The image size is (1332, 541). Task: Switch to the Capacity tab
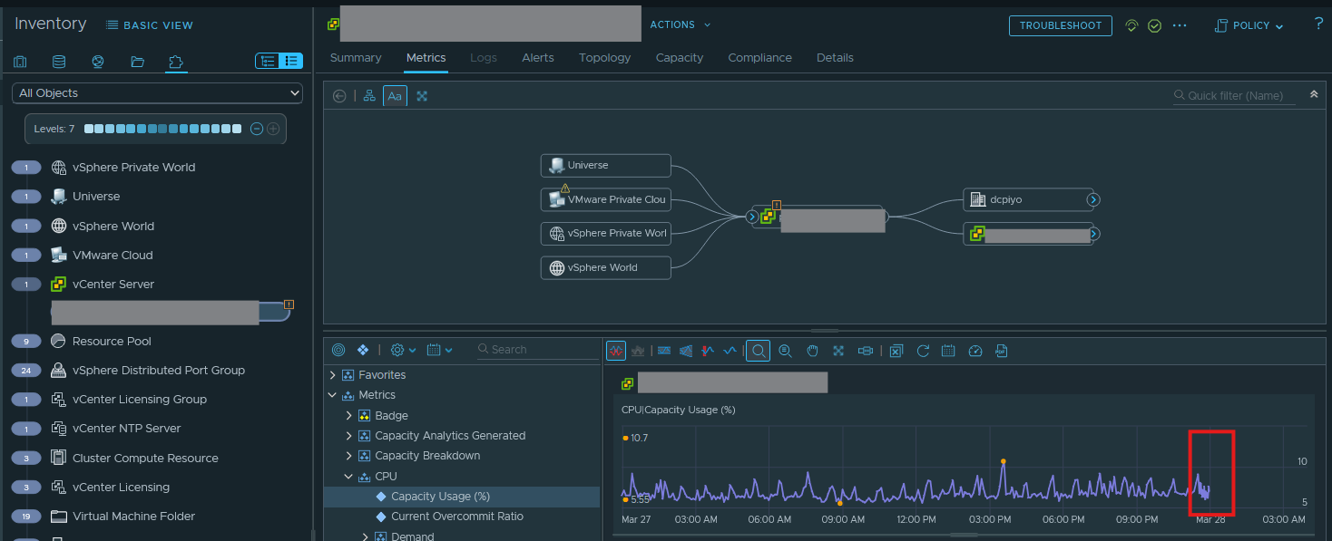coord(680,57)
